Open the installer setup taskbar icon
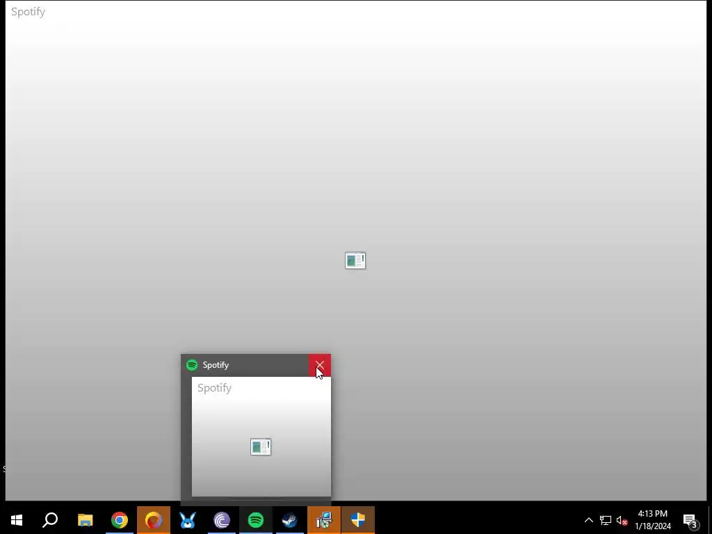712x534 pixels. click(324, 520)
